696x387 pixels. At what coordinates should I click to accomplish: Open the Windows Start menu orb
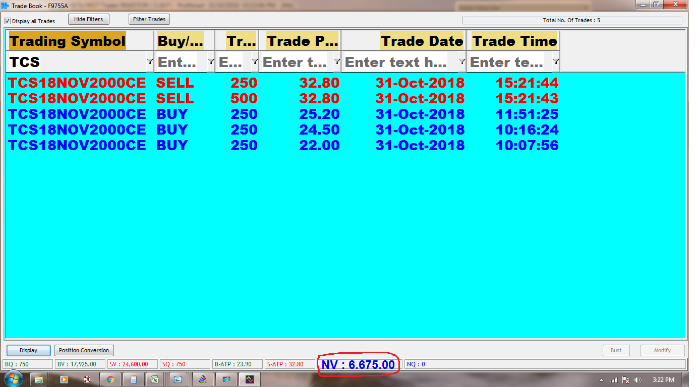click(13, 379)
